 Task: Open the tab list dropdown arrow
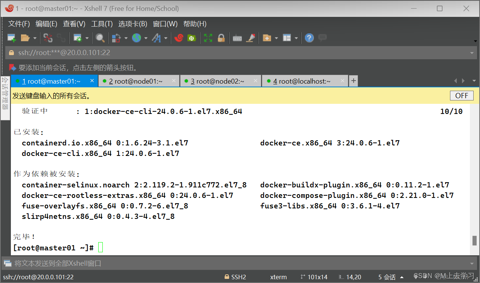click(474, 81)
